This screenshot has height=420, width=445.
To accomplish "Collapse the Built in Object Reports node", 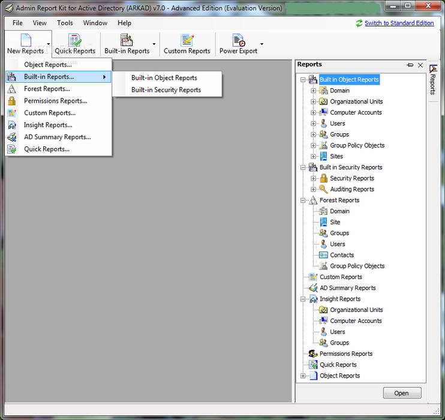I will [303, 80].
